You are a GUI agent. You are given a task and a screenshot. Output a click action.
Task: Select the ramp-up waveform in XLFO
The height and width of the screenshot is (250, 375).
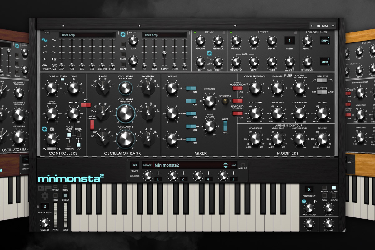tap(45, 46)
